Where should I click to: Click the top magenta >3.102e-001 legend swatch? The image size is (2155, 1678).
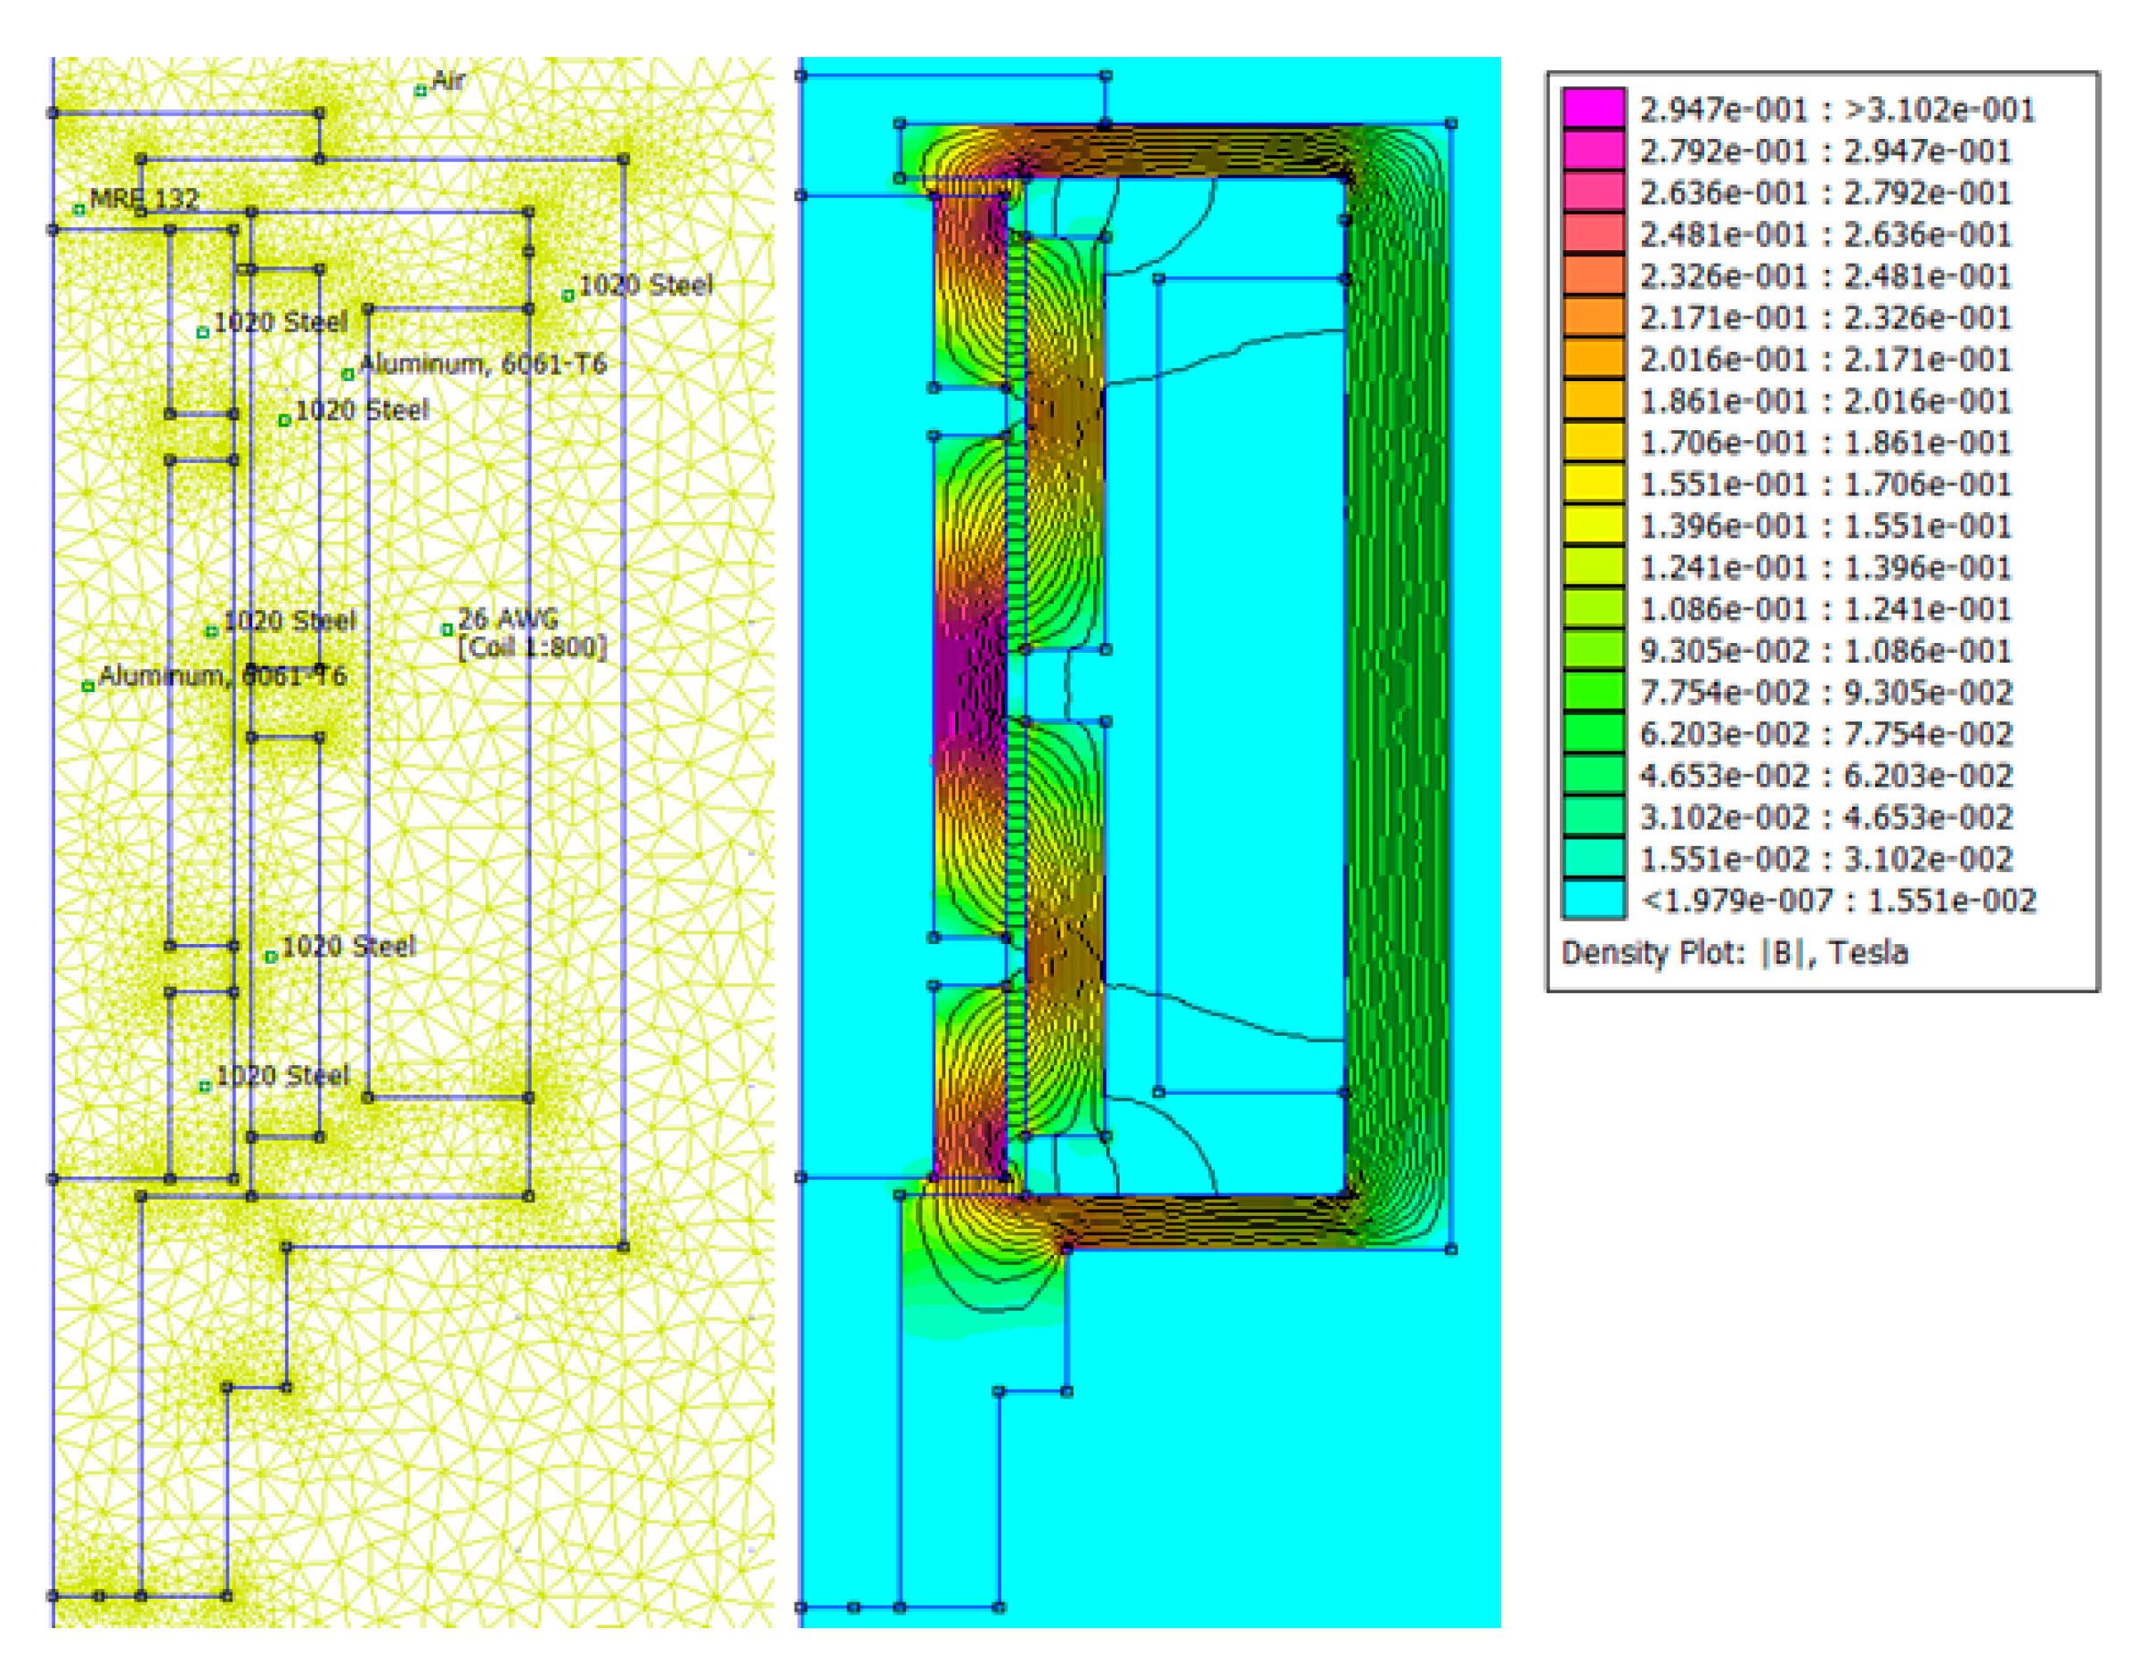1593,109
